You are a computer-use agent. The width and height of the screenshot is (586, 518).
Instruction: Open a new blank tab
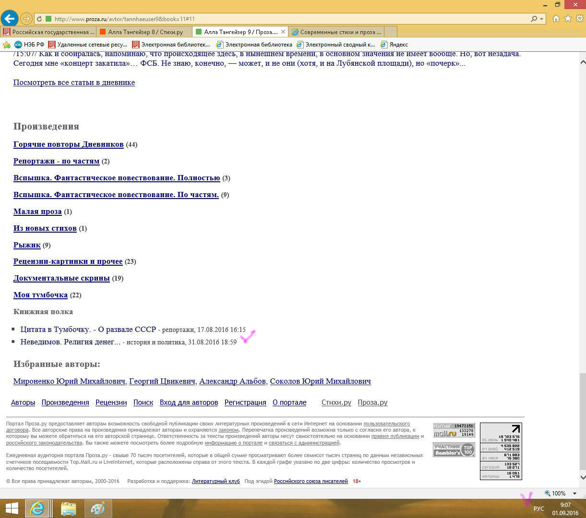391,32
